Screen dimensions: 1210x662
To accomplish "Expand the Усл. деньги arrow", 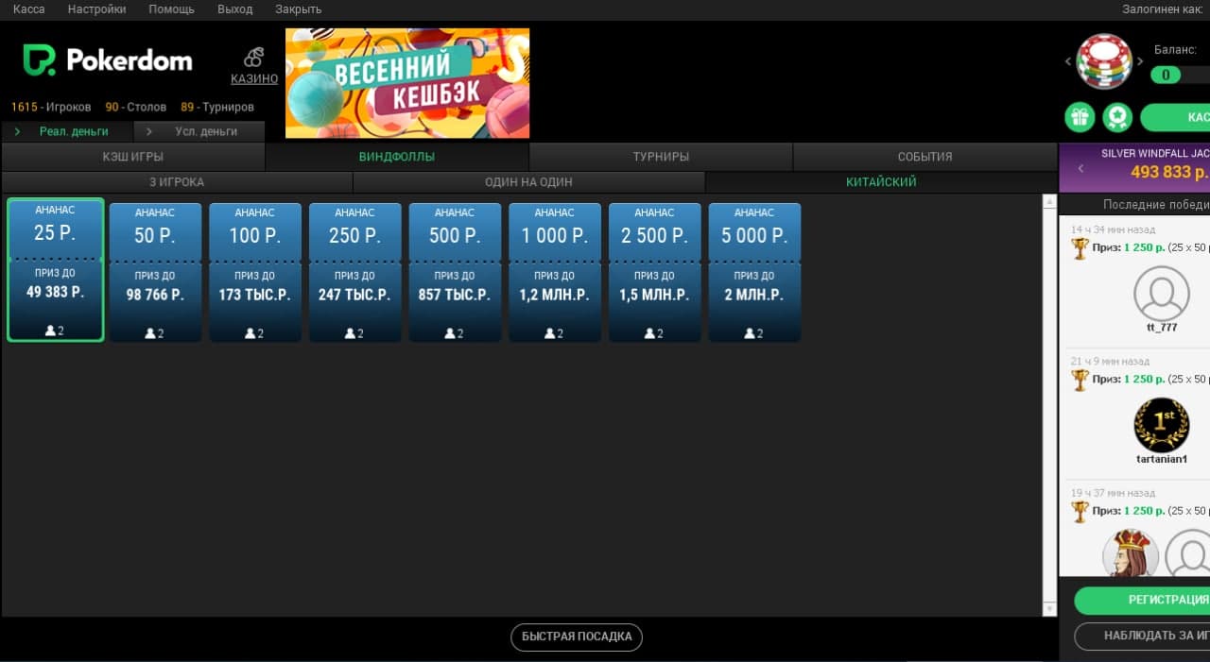I will point(148,131).
